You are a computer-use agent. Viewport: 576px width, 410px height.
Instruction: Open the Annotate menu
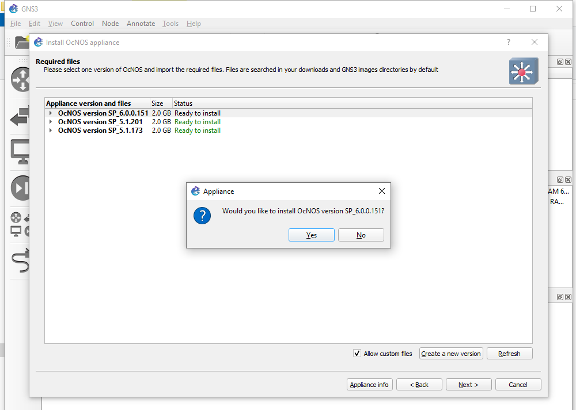(141, 24)
